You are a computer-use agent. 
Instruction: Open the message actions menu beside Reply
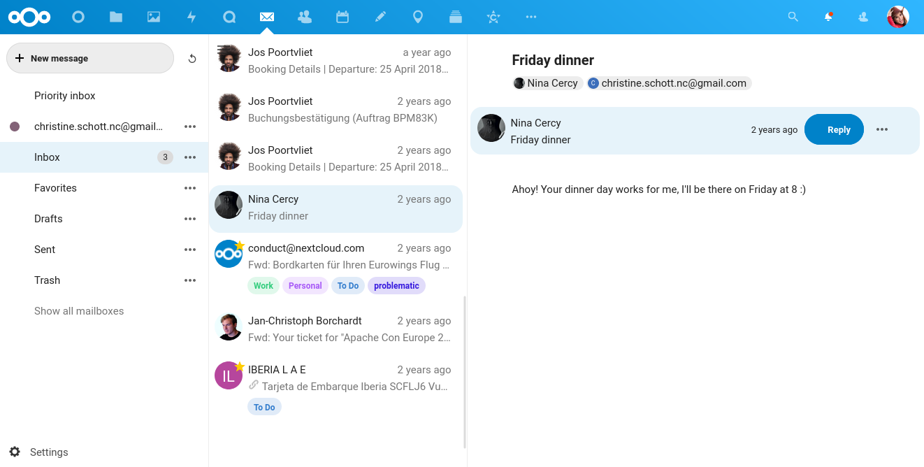click(881, 129)
